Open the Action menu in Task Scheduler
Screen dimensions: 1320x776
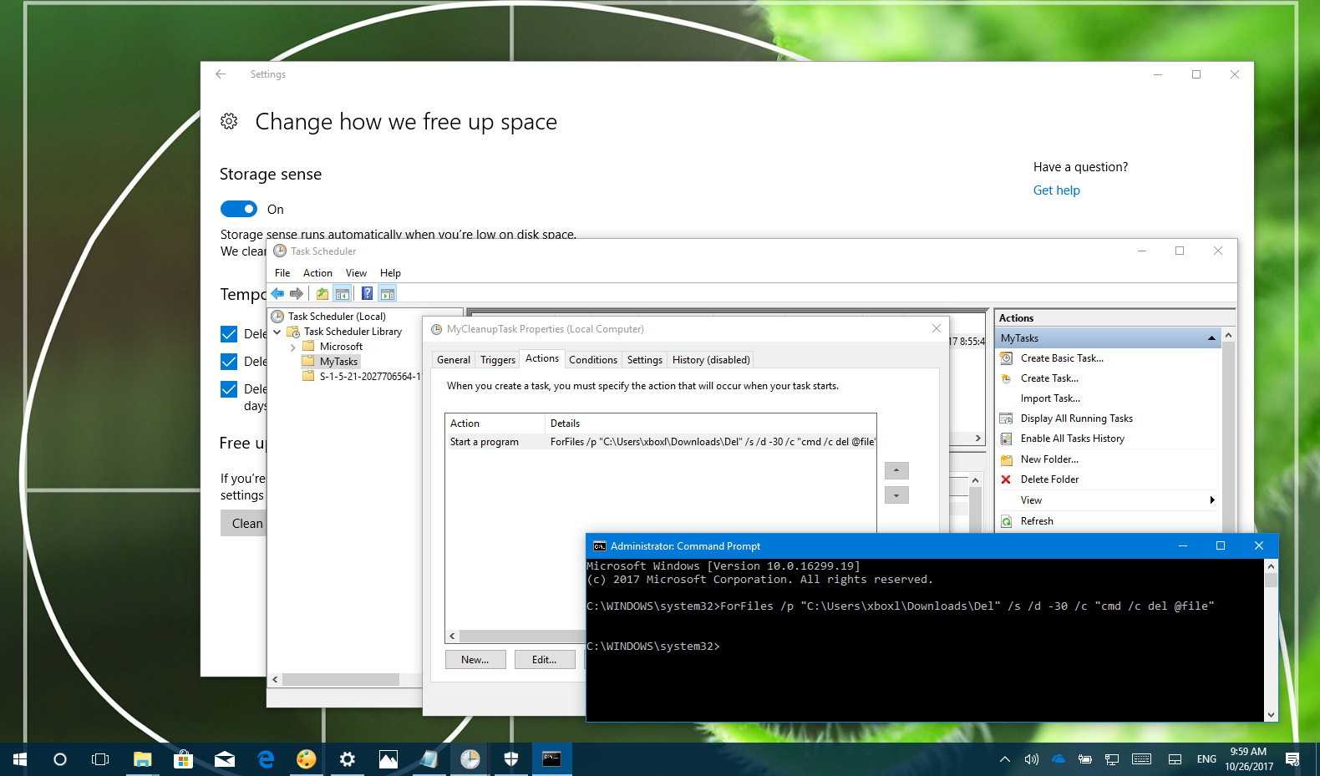[x=317, y=273]
